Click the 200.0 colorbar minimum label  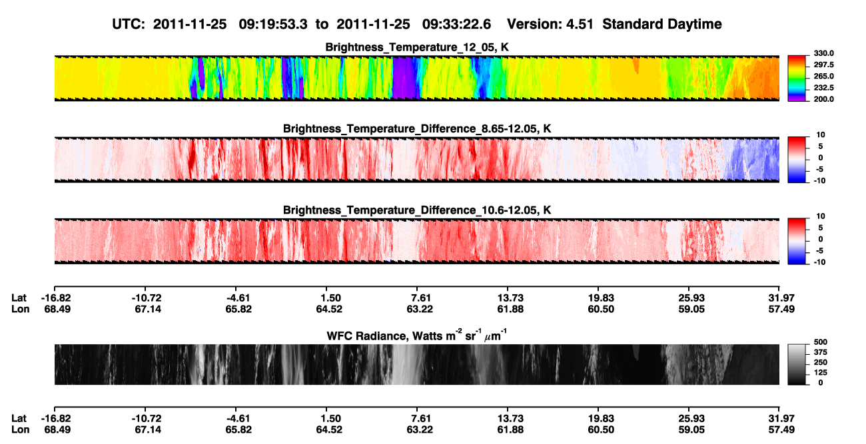coord(823,99)
